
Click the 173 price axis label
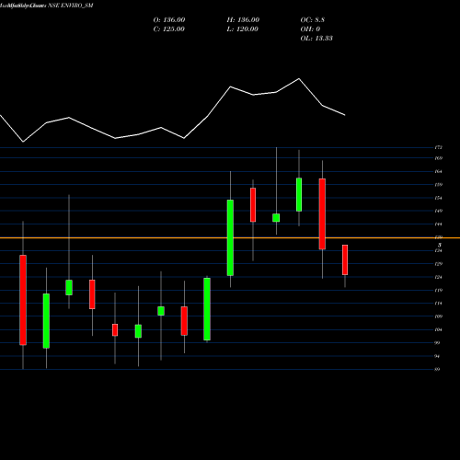[439, 148]
